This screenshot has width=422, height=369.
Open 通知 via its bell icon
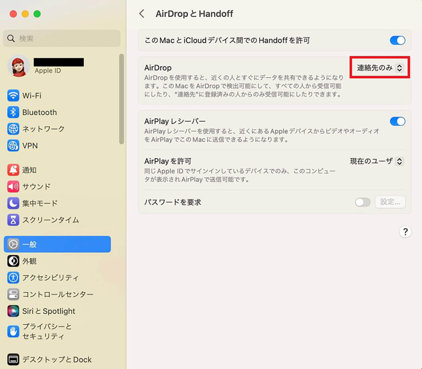click(x=13, y=170)
